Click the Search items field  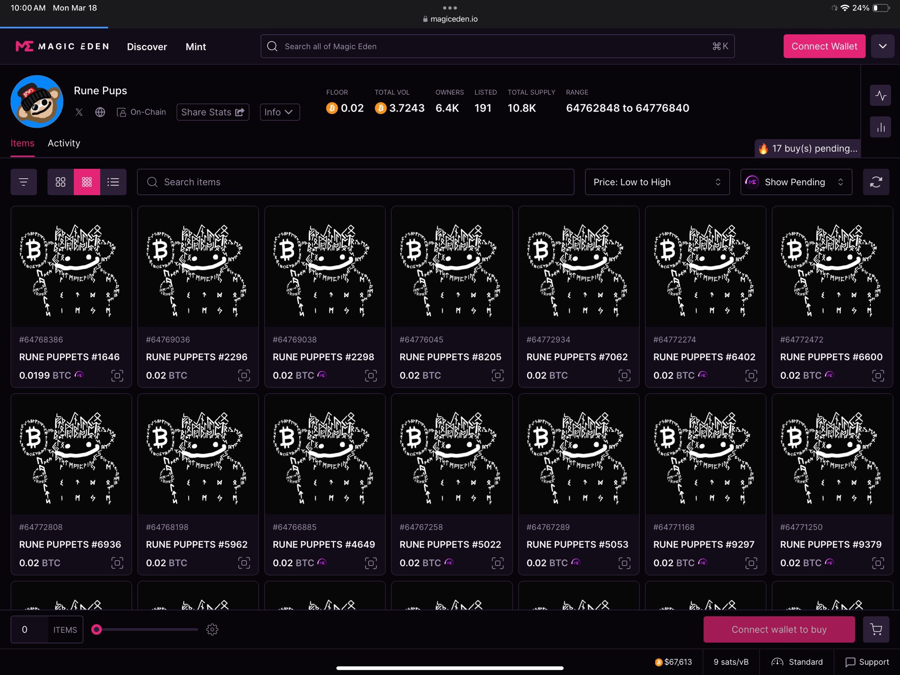point(356,182)
